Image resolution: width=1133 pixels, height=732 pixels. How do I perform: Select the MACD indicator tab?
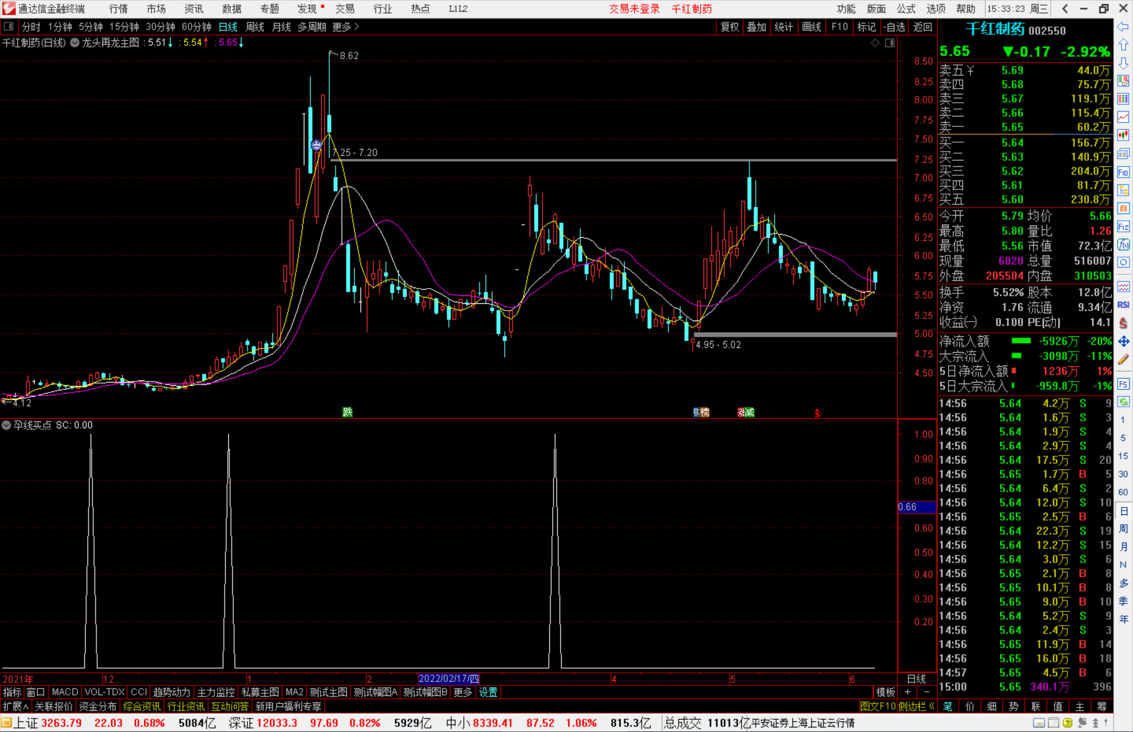click(65, 692)
